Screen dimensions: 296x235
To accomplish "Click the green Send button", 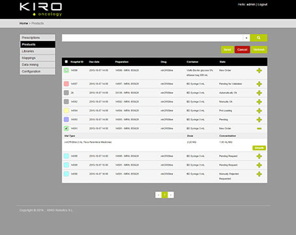I will (x=228, y=50).
